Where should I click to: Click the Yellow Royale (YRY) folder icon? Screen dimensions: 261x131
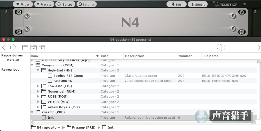[44, 107]
